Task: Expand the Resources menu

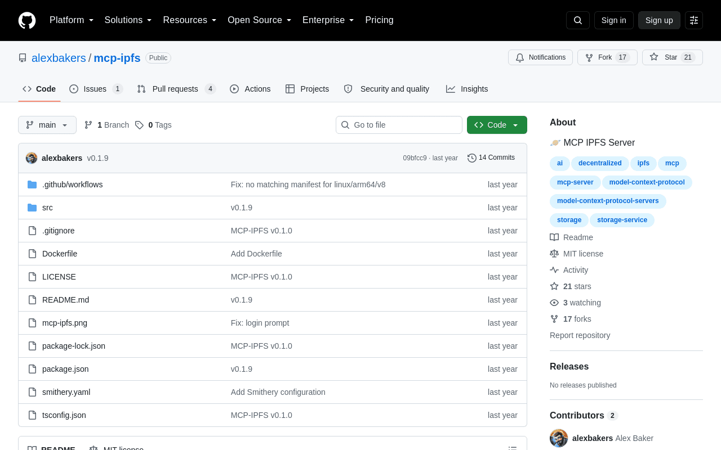Action: point(190,20)
